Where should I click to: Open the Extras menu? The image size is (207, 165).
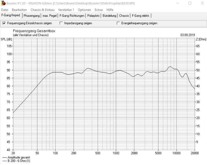pyautogui.click(x=99, y=10)
